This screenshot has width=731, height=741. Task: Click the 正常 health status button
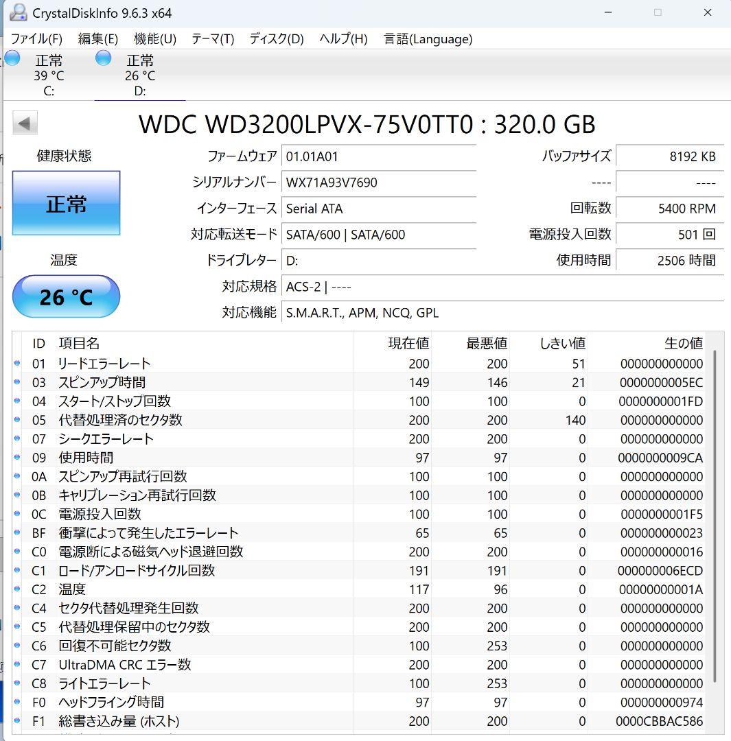pos(66,203)
